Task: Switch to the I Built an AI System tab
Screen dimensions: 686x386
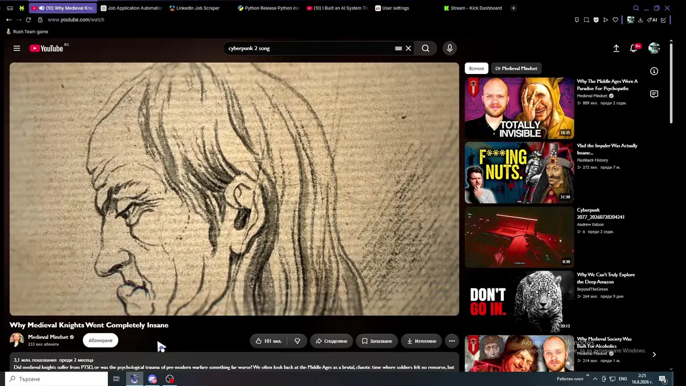Action: 337,8
